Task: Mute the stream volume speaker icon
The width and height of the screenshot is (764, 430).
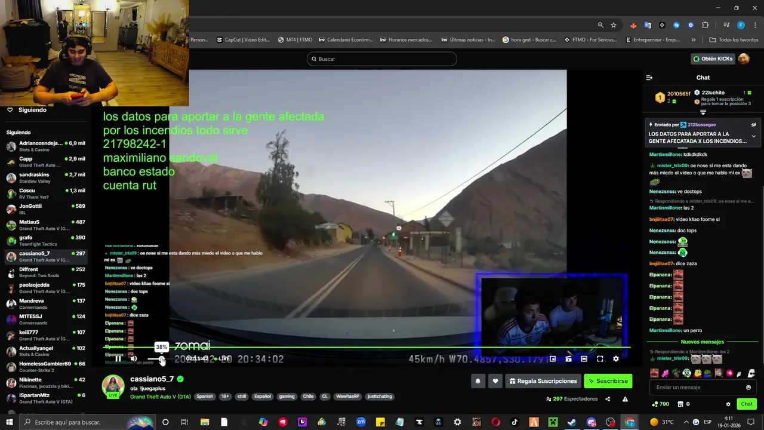Action: [134, 359]
